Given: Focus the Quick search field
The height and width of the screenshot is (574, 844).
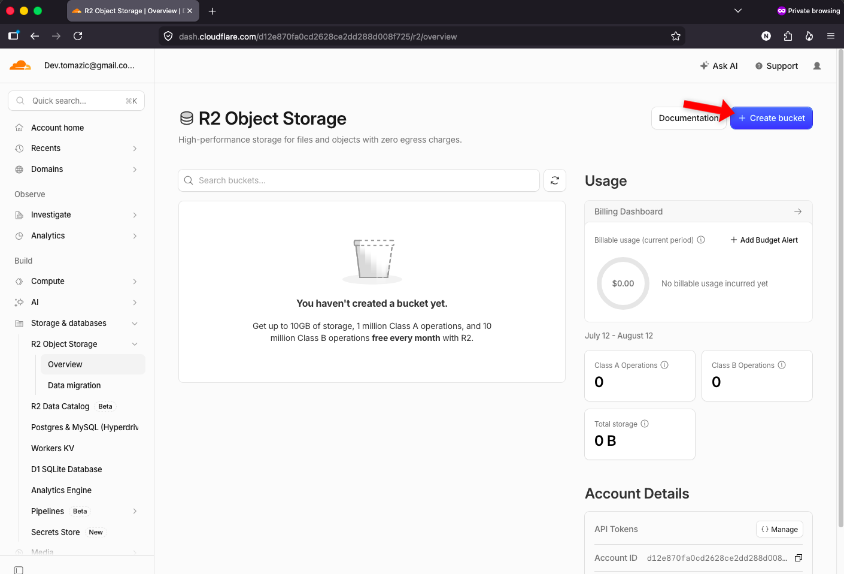Looking at the screenshot, I should (x=77, y=101).
